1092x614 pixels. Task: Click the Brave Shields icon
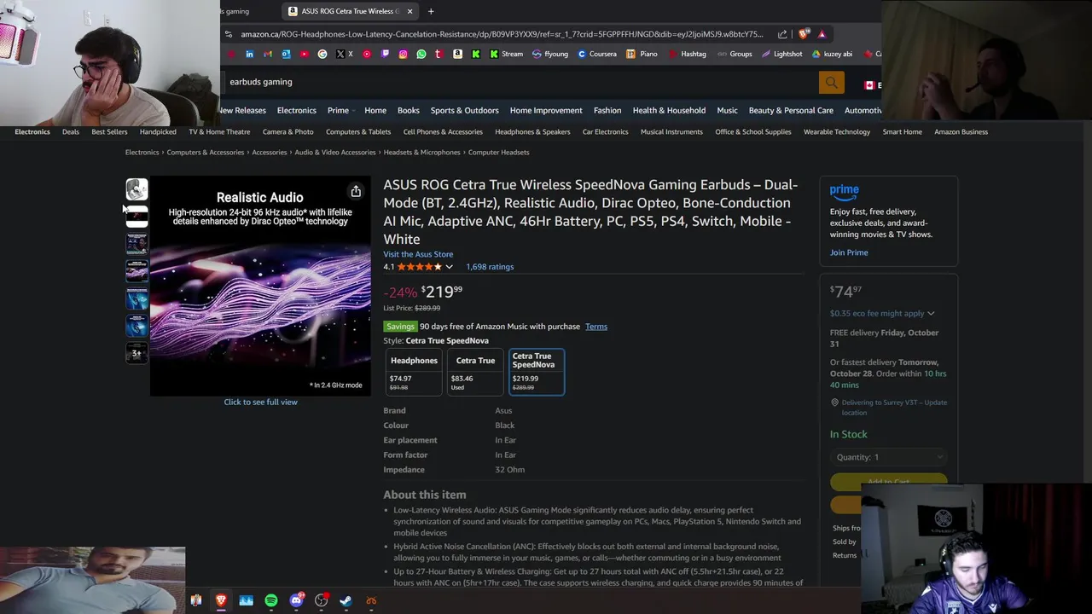(804, 34)
